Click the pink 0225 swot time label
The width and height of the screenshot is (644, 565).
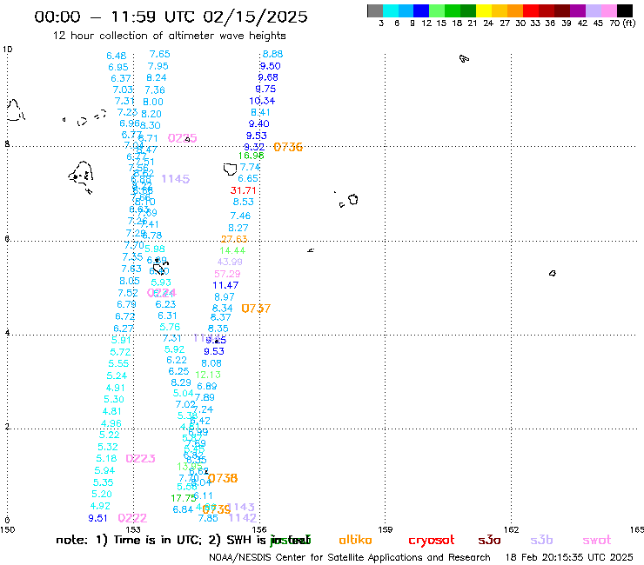pyautogui.click(x=183, y=138)
